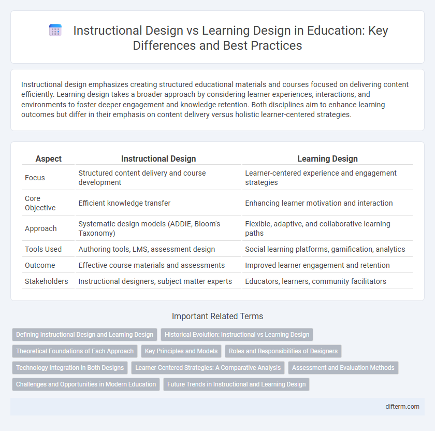Screen dimensions: 435x431
Task: Select the 'Defining Instructional Design and Learning Design' tag
Action: (84, 335)
